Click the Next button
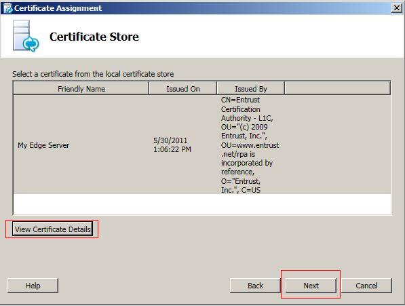Screen dimensions: 405x306 [311, 286]
